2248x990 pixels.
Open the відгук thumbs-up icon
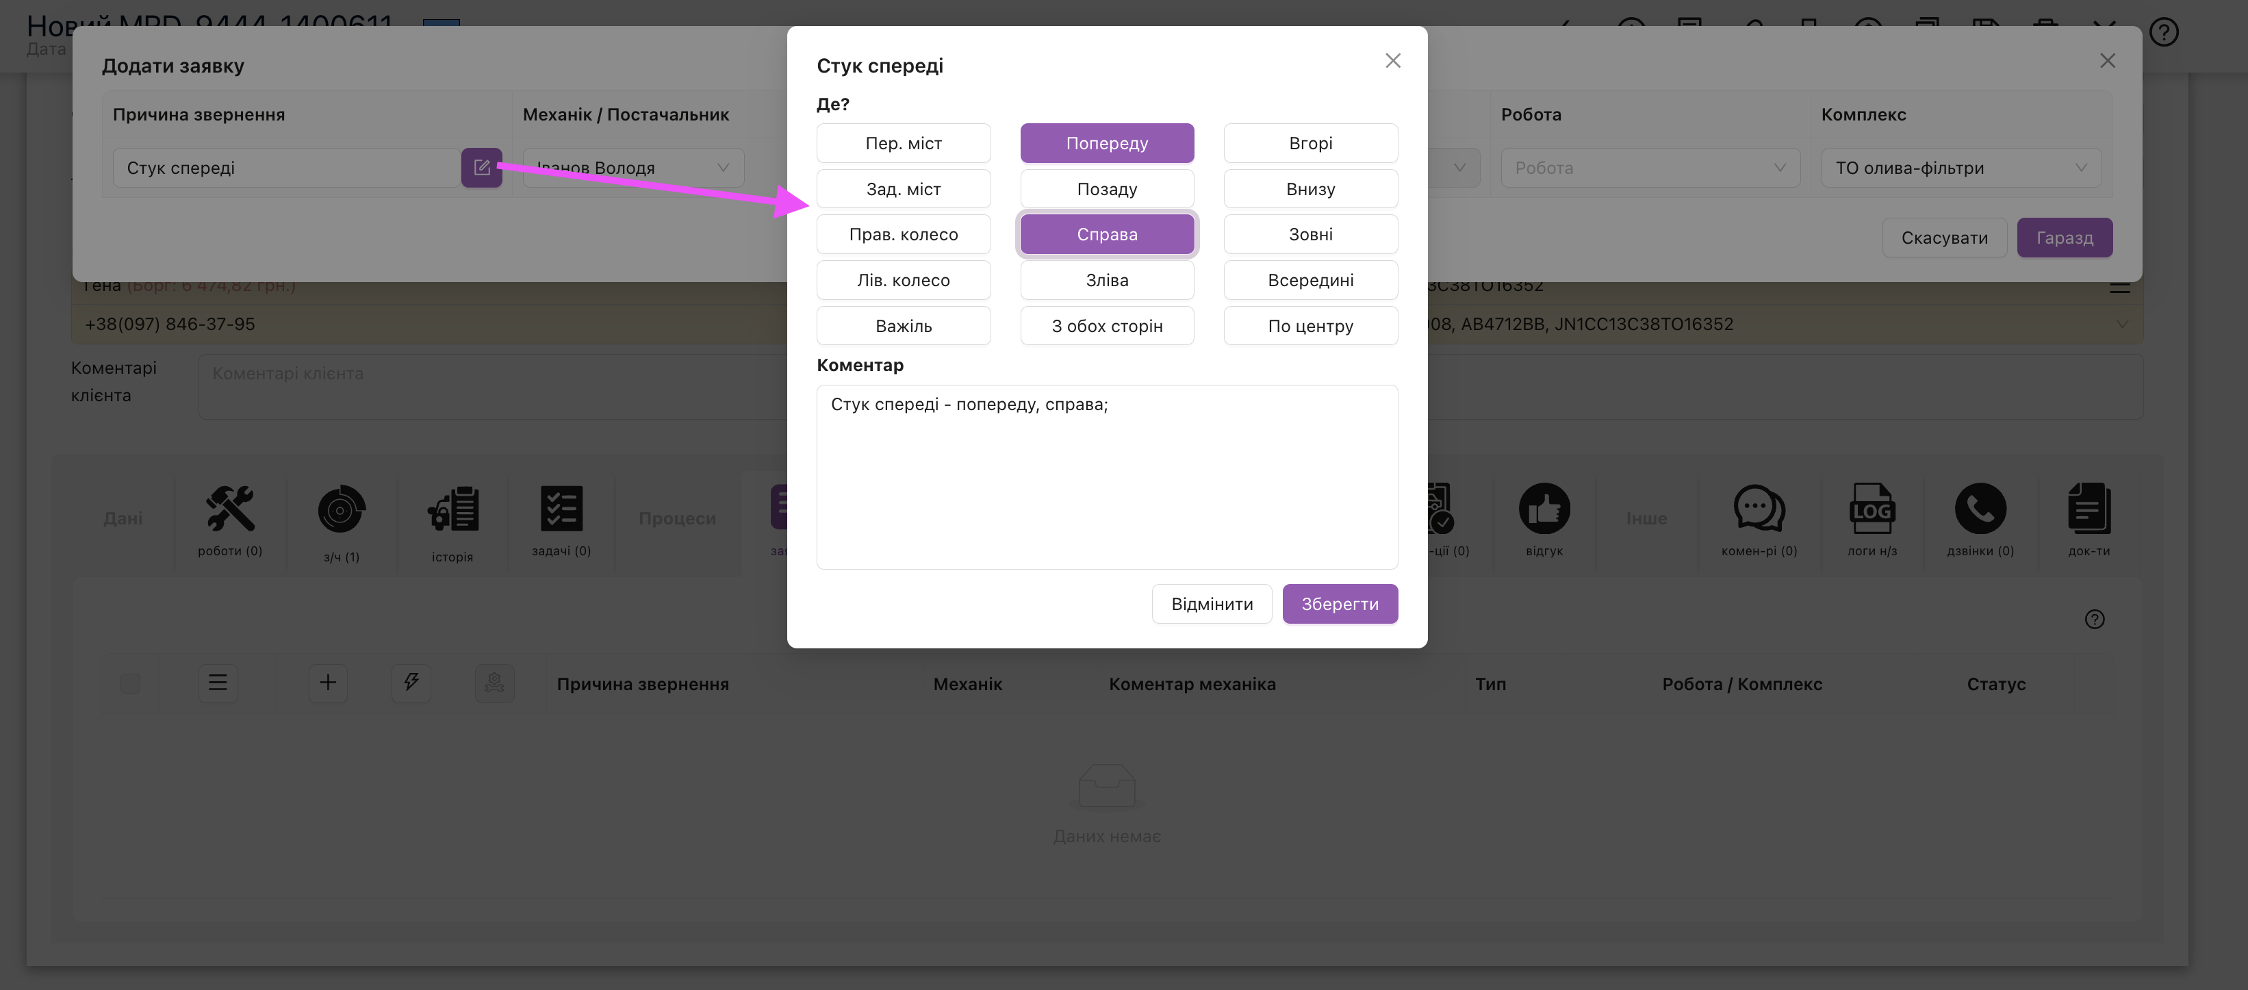(x=1544, y=509)
